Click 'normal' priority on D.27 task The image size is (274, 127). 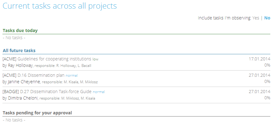[99, 92]
